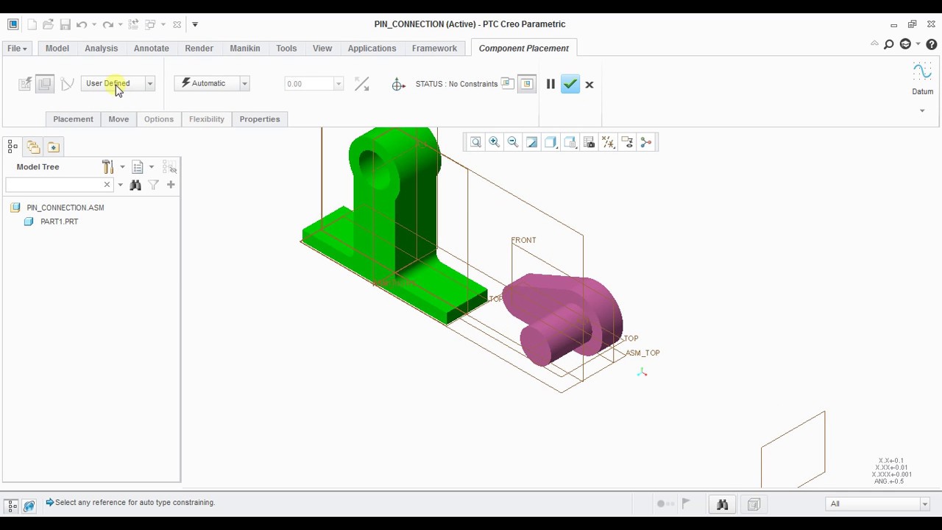The width and height of the screenshot is (942, 530).
Task: Select the Manikin ribbon tab
Action: pyautogui.click(x=244, y=48)
